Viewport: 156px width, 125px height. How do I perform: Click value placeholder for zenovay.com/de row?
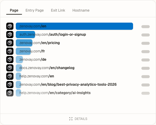(x=146, y=60)
